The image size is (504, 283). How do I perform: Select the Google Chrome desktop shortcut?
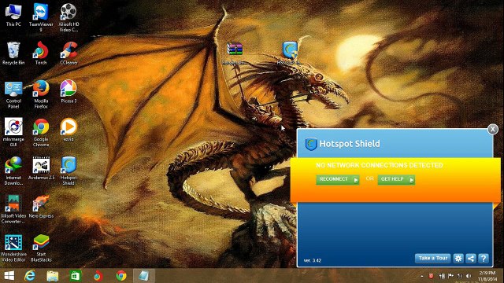pos(41,133)
